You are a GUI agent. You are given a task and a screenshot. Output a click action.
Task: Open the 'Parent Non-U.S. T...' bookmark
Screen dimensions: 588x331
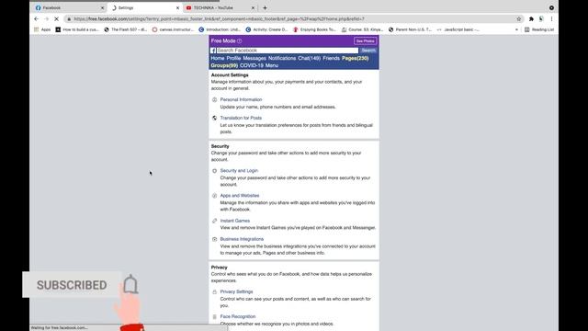410,29
